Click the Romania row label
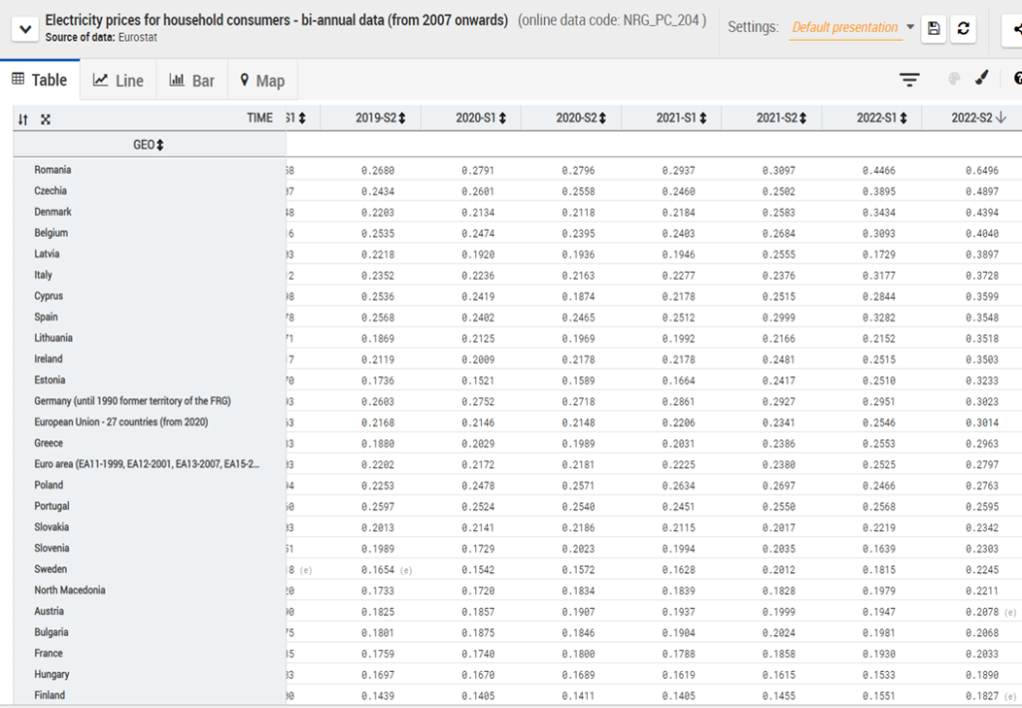 point(53,170)
